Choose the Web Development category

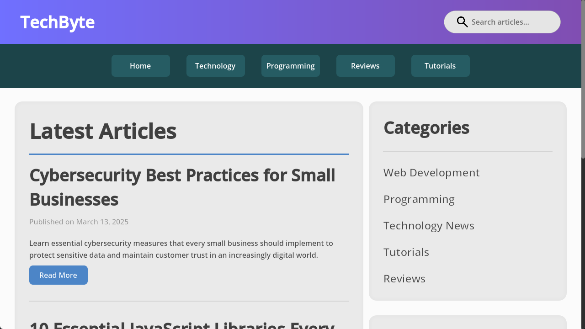(x=431, y=173)
